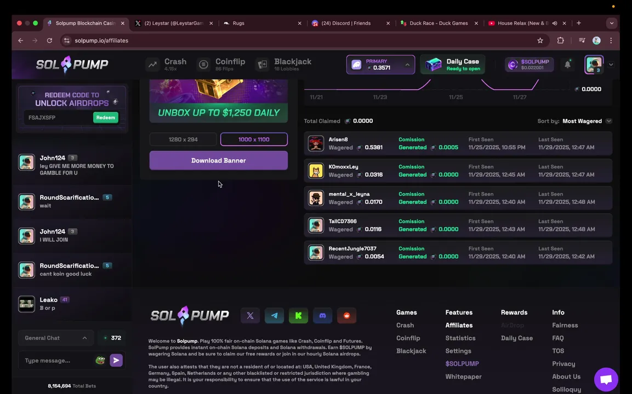Mute the House Relax tab audio
Screen dimensions: 632x394
pyautogui.click(x=555, y=23)
